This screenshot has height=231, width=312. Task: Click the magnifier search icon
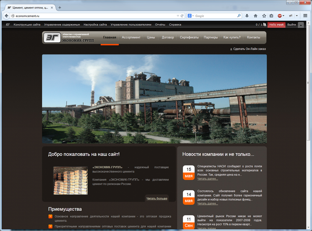coord(239,16)
